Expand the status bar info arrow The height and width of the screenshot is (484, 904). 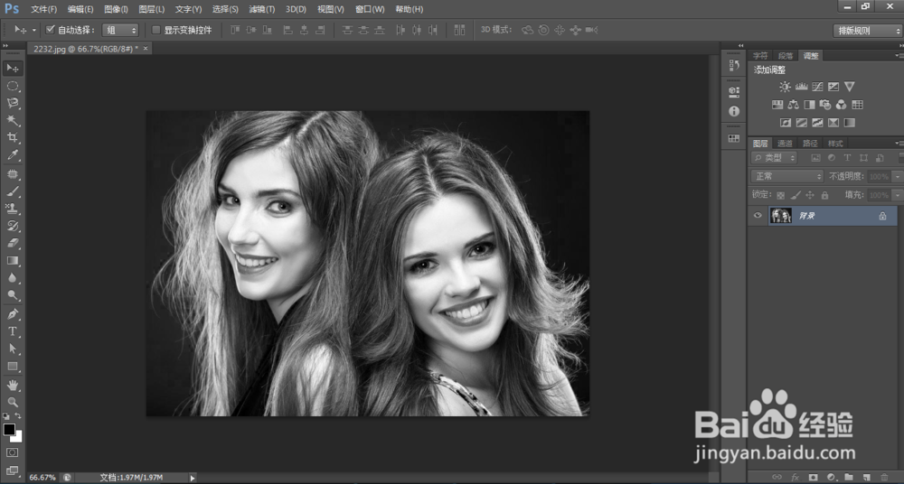[x=193, y=477]
